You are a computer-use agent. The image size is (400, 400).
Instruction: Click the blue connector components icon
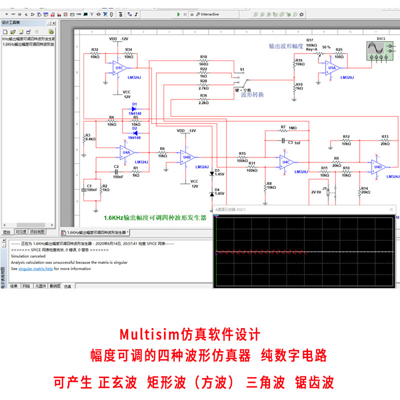tap(105, 14)
